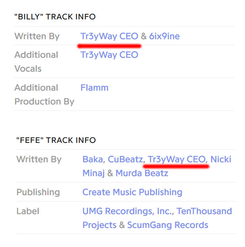Viewport: 245px width, 247px height.
Task: Select the Publishing row label
Action: [x=38, y=192]
